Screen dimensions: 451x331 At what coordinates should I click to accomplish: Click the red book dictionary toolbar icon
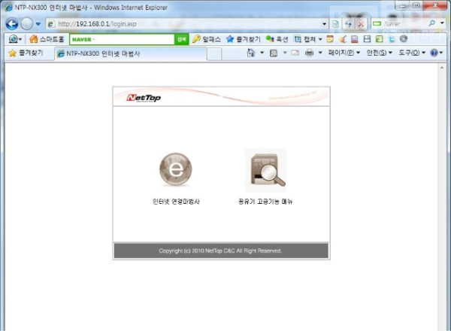[354, 39]
